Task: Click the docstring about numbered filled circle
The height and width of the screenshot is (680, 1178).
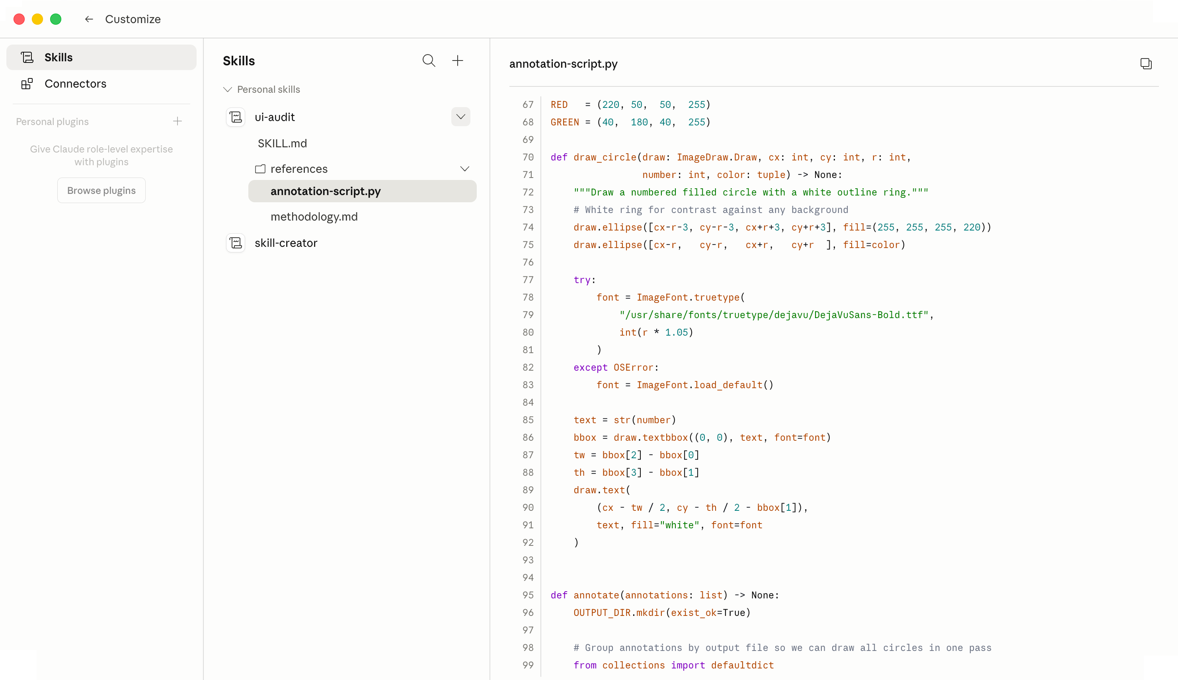Action: (x=751, y=192)
